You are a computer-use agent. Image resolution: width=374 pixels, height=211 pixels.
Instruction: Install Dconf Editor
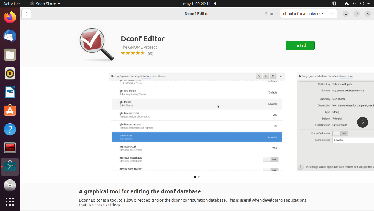tap(300, 45)
